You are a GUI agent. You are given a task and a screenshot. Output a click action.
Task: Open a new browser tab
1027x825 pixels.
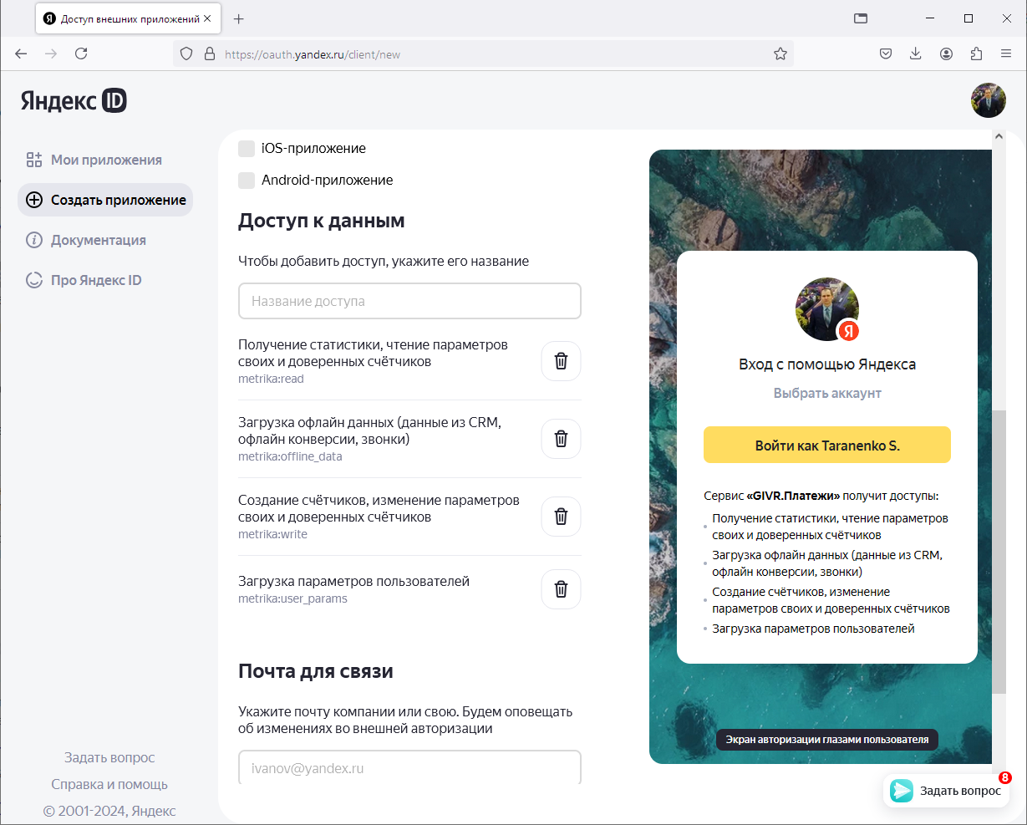coord(239,18)
